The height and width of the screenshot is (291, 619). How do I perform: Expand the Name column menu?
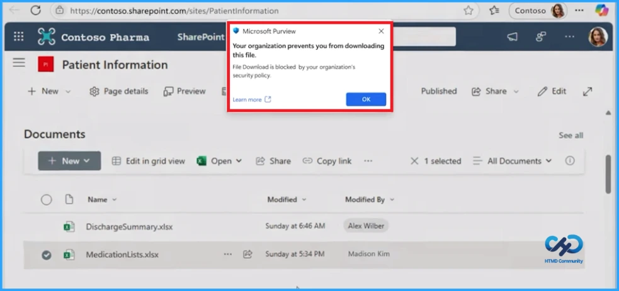click(102, 200)
